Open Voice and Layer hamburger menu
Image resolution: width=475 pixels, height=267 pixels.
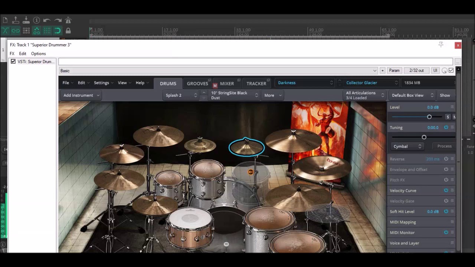(x=452, y=243)
